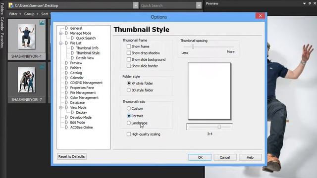Open the Quick Search dropdown arrow
The width and height of the screenshot is (317, 178).
coord(199,5)
